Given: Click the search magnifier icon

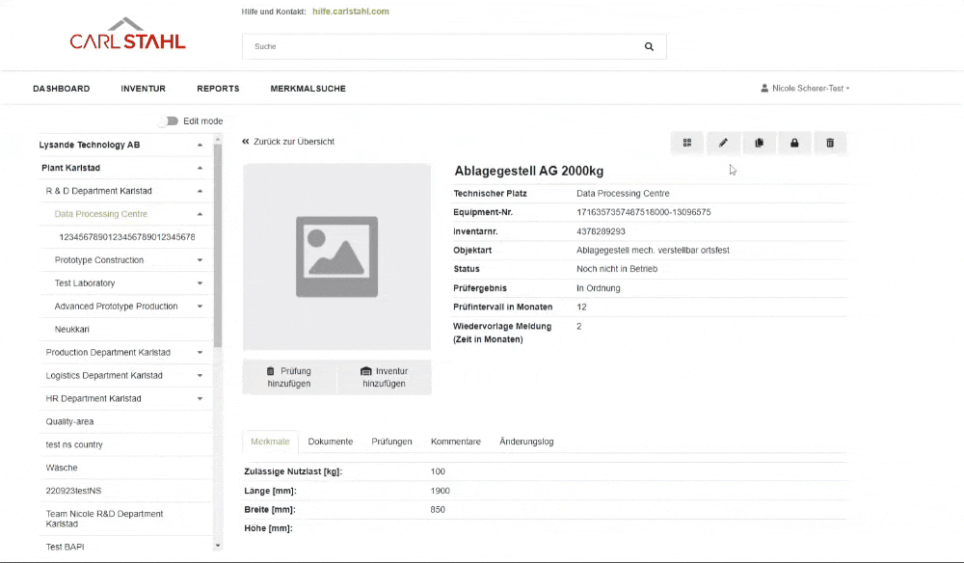Looking at the screenshot, I should point(649,46).
